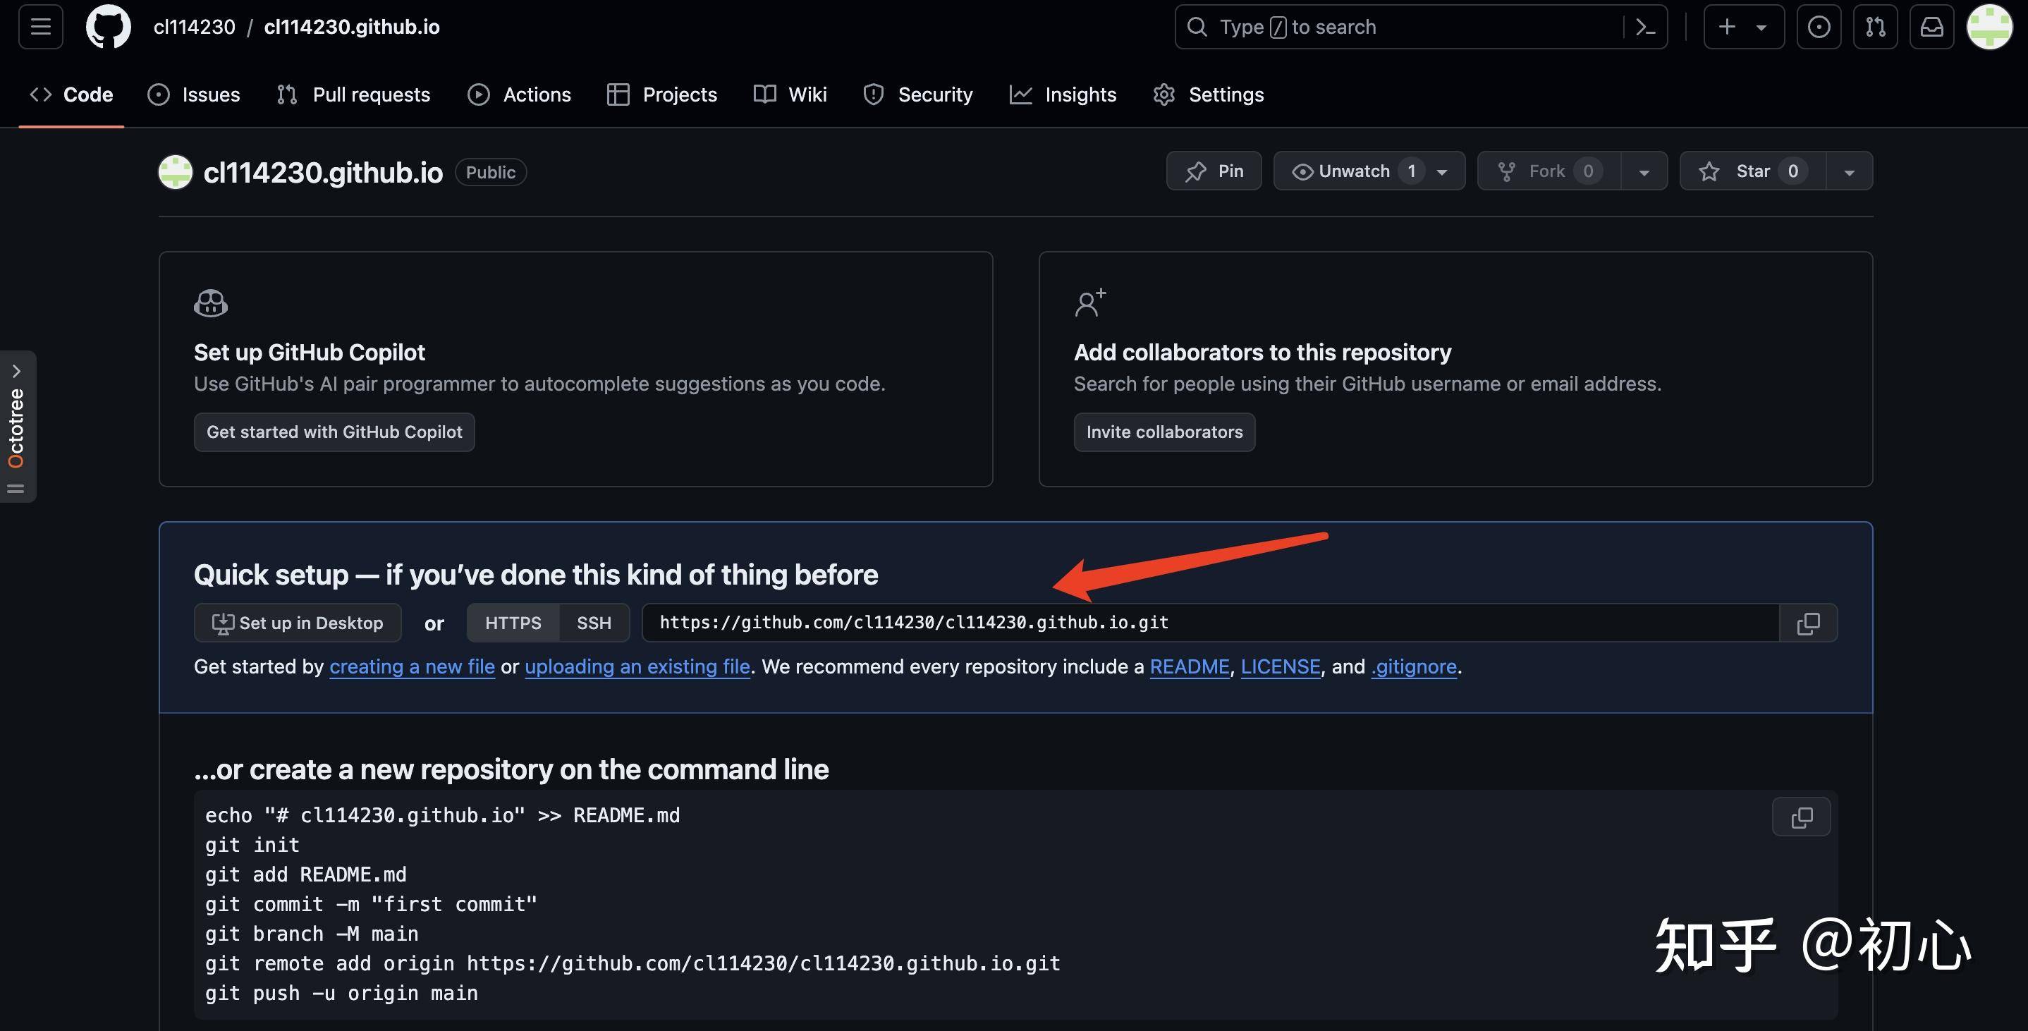The width and height of the screenshot is (2028, 1031).
Task: Click the 'git remote add origin' line
Action: point(633,963)
